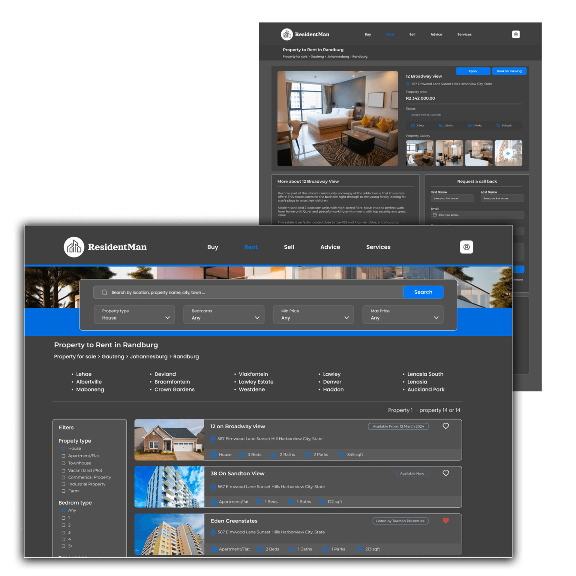Open the Bedrooms dropdown

coord(224,314)
